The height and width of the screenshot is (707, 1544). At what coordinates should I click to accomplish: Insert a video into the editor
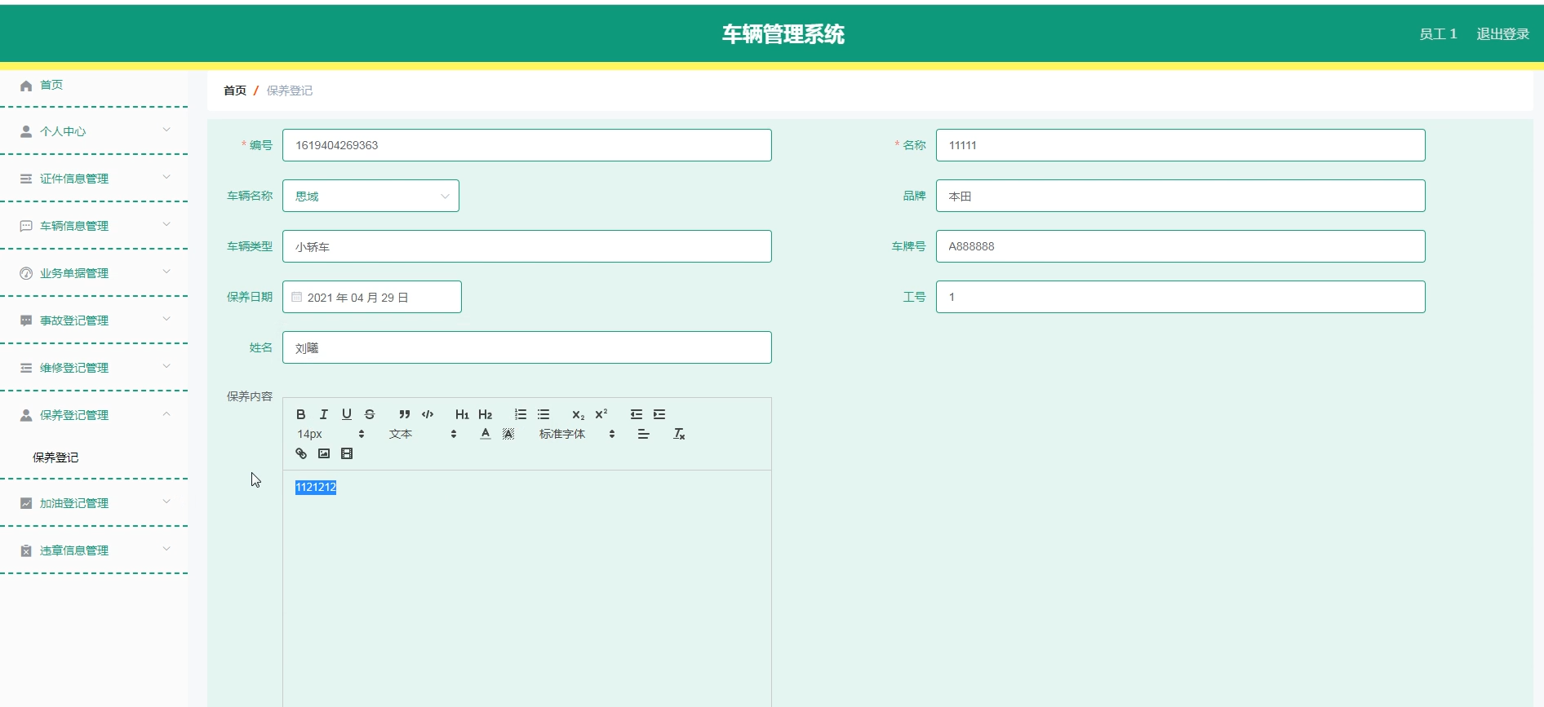coord(347,453)
